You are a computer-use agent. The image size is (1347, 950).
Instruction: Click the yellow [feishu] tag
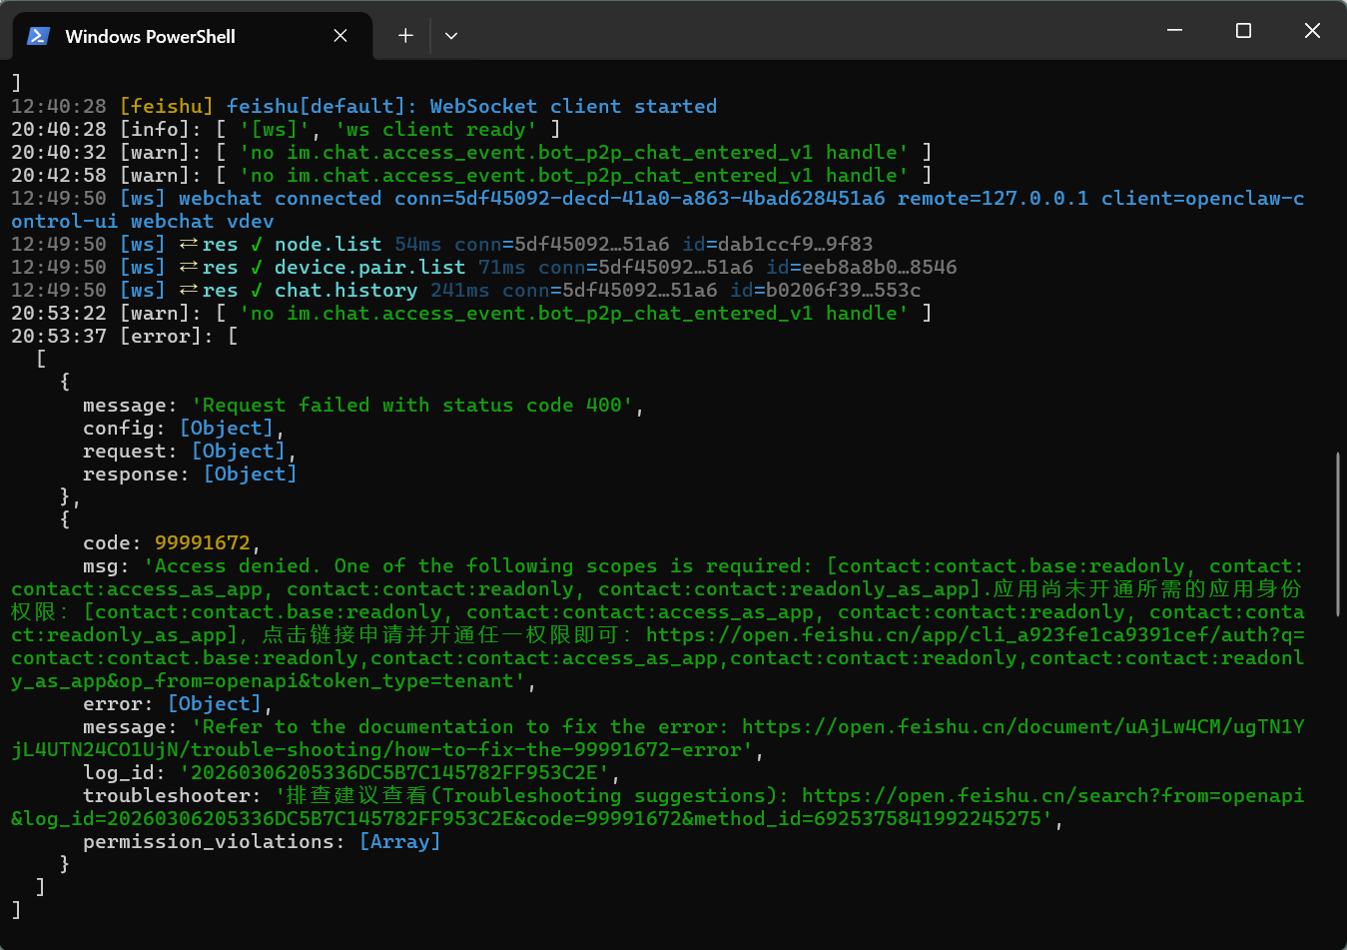[x=167, y=106]
